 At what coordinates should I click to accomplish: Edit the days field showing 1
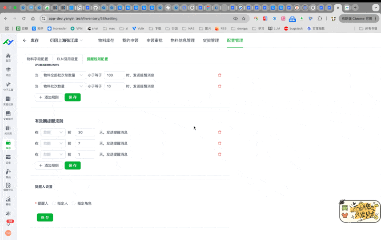(x=86, y=154)
